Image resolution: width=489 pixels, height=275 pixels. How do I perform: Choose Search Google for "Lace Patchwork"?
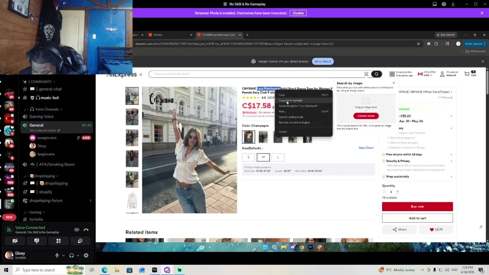(304, 106)
